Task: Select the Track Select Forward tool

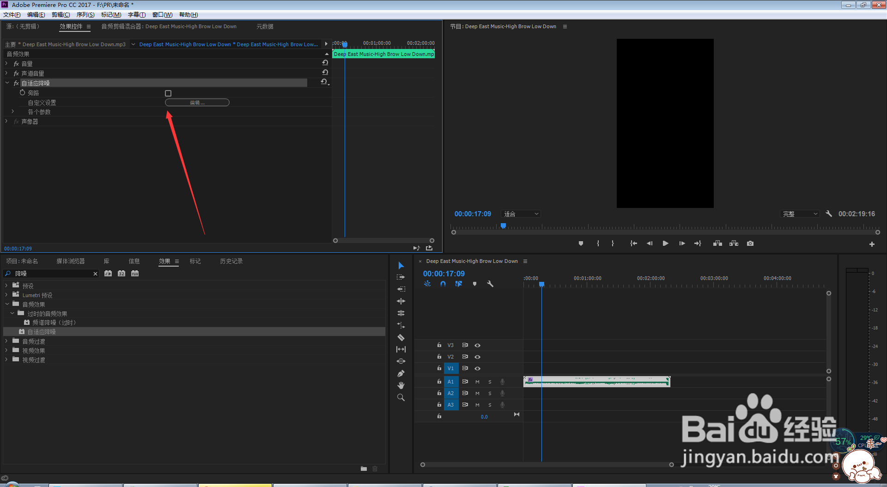Action: click(401, 277)
